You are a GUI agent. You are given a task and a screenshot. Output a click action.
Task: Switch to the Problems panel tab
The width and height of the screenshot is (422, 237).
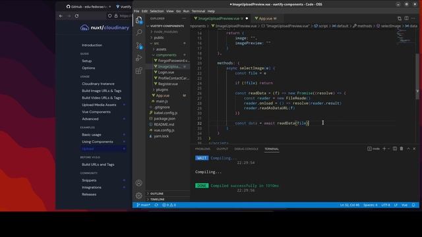[202, 149]
